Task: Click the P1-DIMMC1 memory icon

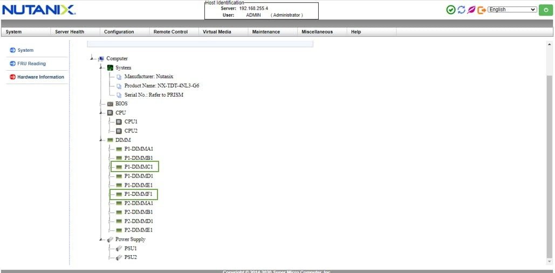Action: (x=119, y=167)
